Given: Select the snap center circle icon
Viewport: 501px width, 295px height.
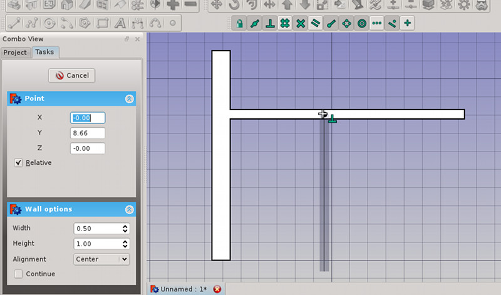Looking at the screenshot, I should point(362,23).
